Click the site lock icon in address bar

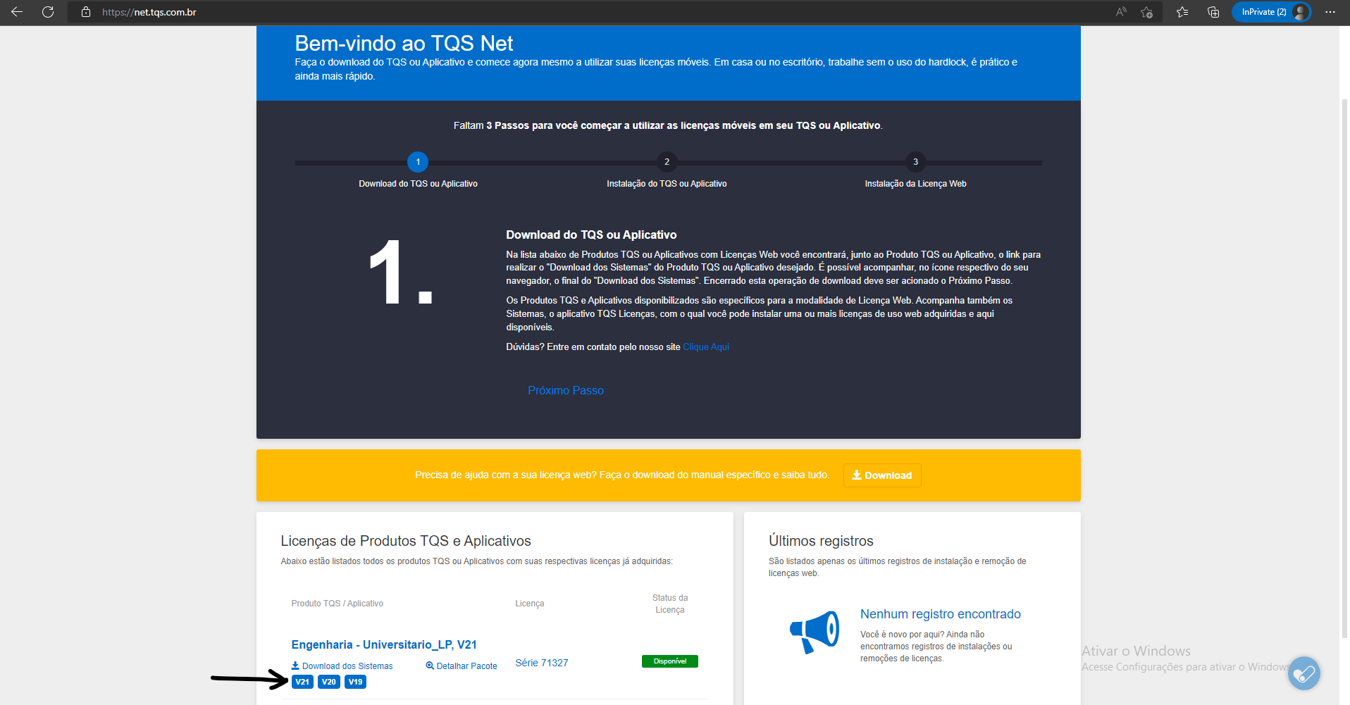pos(86,12)
